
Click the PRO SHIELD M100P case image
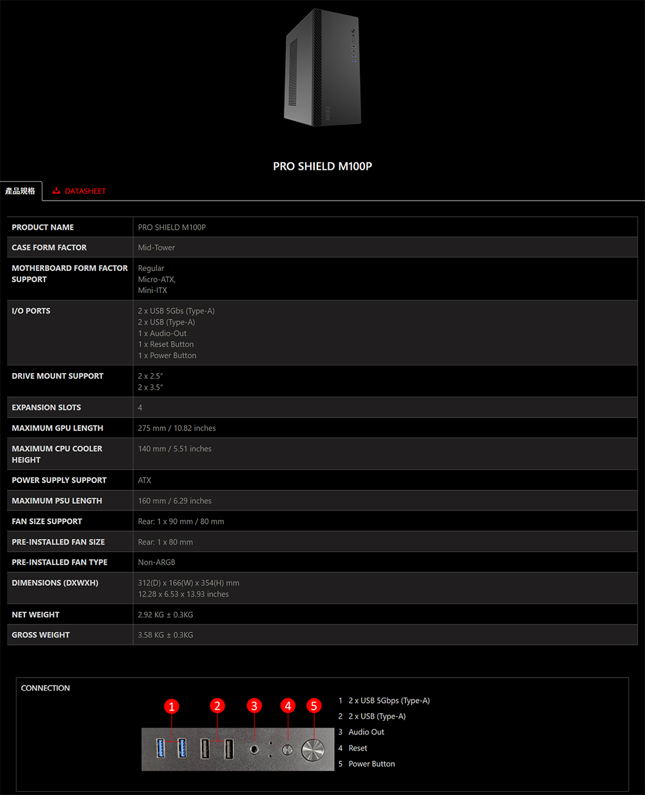(322, 68)
